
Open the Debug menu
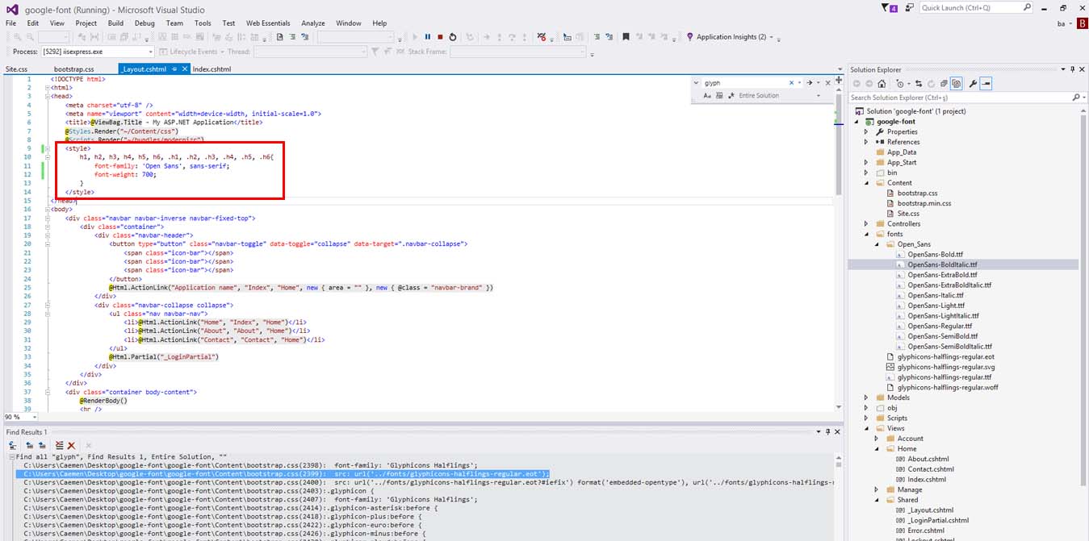(145, 23)
